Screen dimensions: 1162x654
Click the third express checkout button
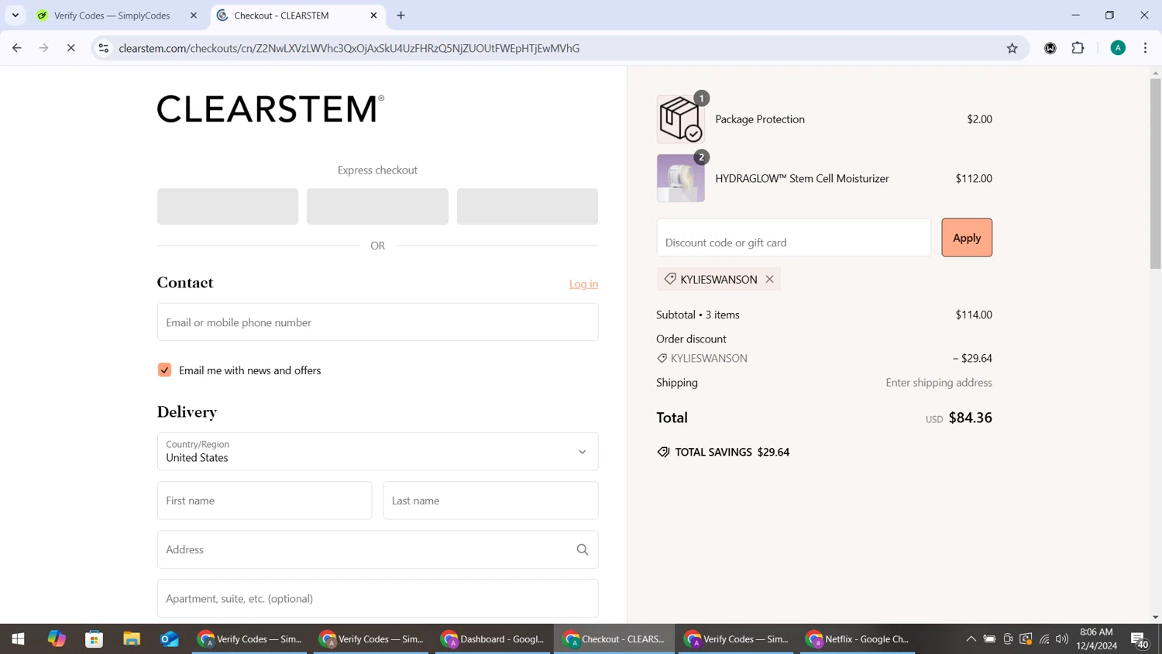click(527, 206)
